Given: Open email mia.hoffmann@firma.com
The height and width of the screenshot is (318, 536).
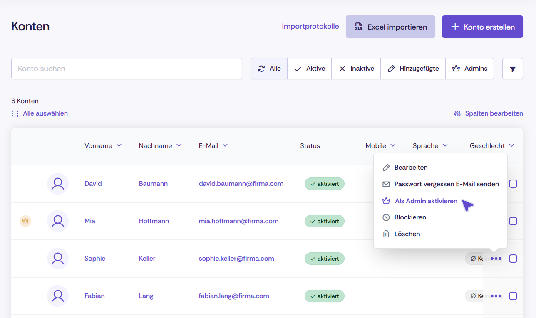Looking at the screenshot, I should pos(239,221).
